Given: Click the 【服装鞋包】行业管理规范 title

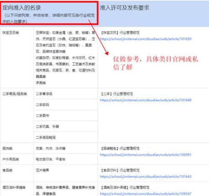Looking at the screenshot, I should point(120,148).
